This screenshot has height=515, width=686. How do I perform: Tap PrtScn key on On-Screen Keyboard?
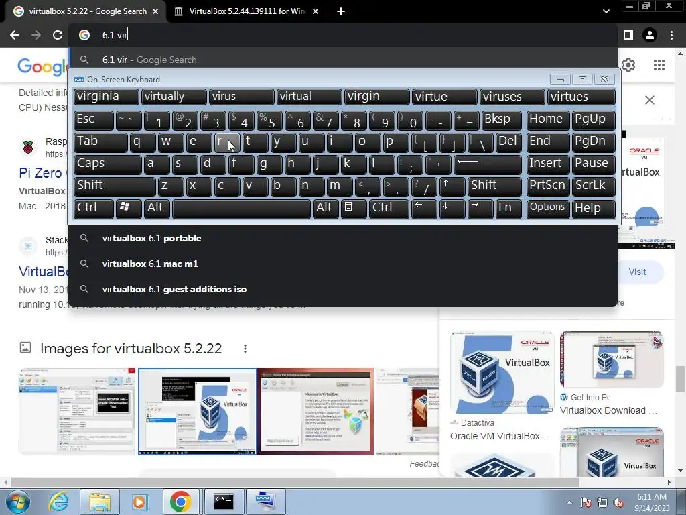click(548, 186)
